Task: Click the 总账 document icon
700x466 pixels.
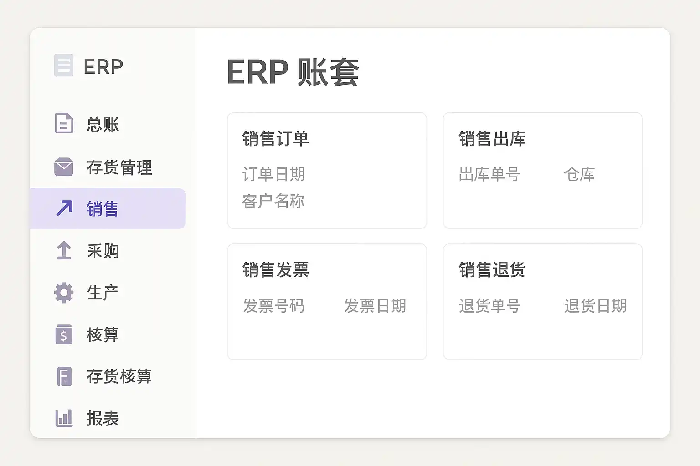Action: 64,123
